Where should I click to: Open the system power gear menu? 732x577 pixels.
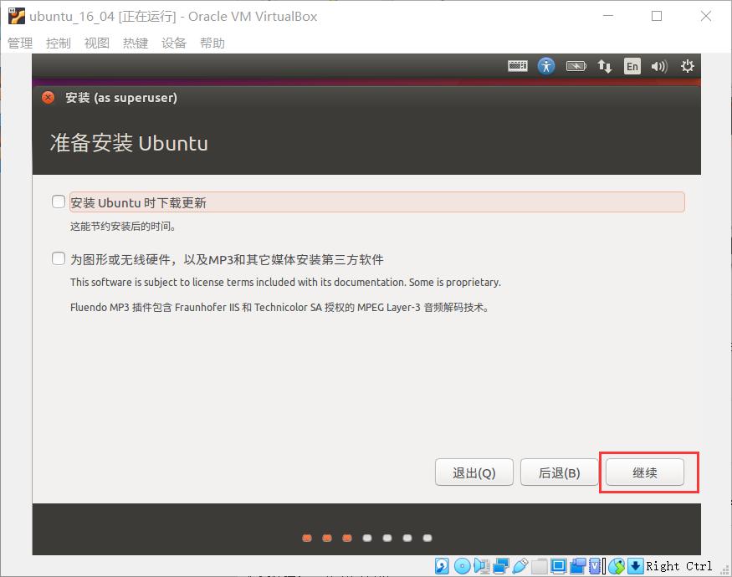pos(687,66)
